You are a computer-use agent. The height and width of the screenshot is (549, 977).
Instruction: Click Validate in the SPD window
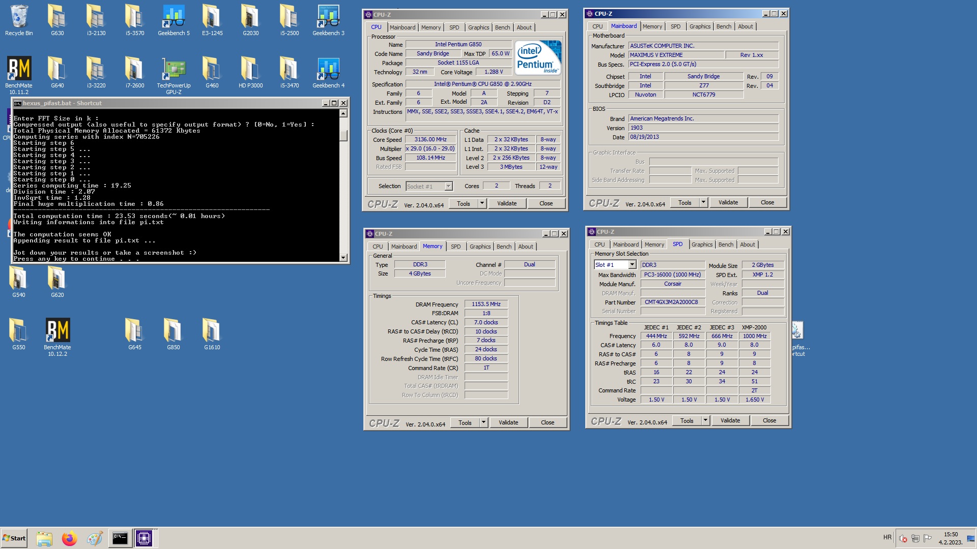pos(730,420)
